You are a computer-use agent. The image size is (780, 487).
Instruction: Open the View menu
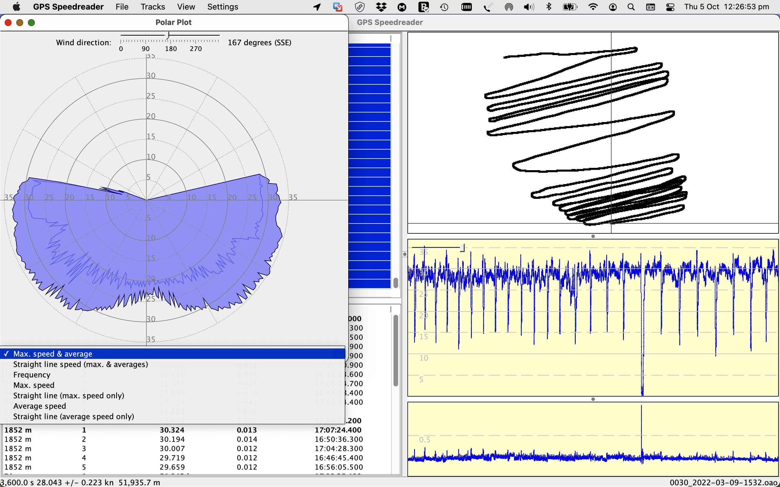point(186,7)
